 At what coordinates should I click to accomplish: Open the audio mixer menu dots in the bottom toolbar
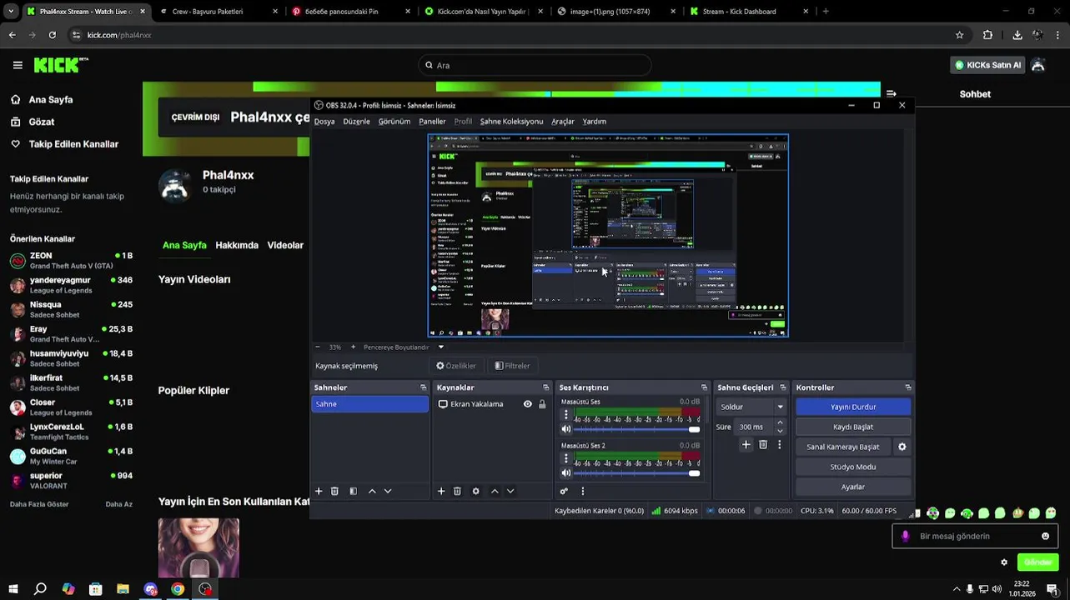tap(582, 492)
